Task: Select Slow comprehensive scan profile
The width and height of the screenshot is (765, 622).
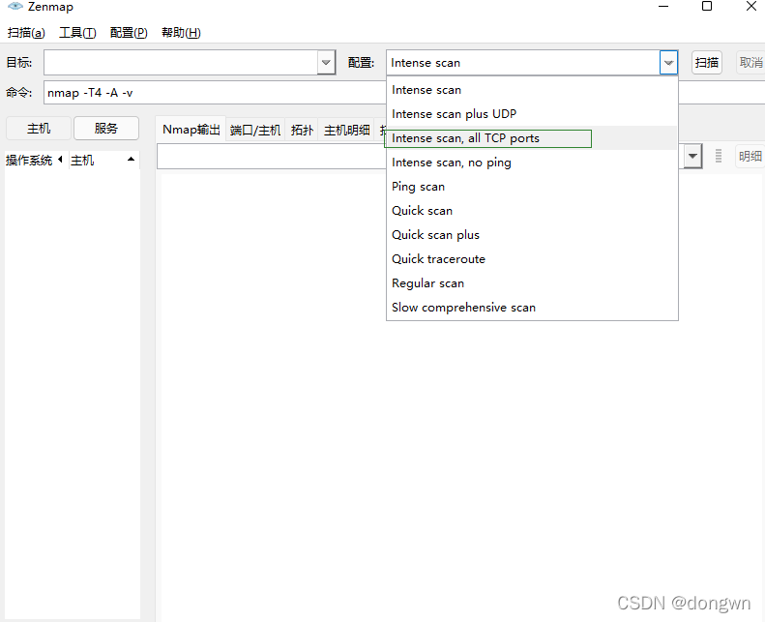Action: (x=532, y=308)
